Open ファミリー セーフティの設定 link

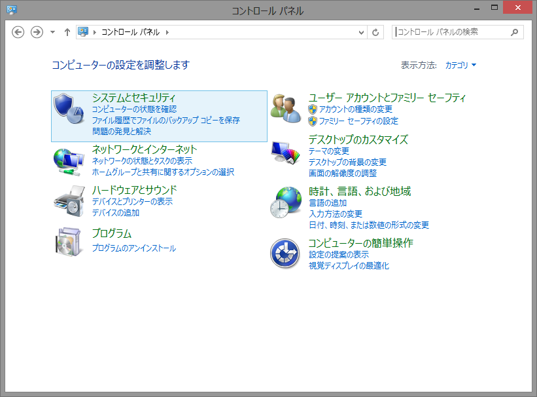(x=358, y=121)
